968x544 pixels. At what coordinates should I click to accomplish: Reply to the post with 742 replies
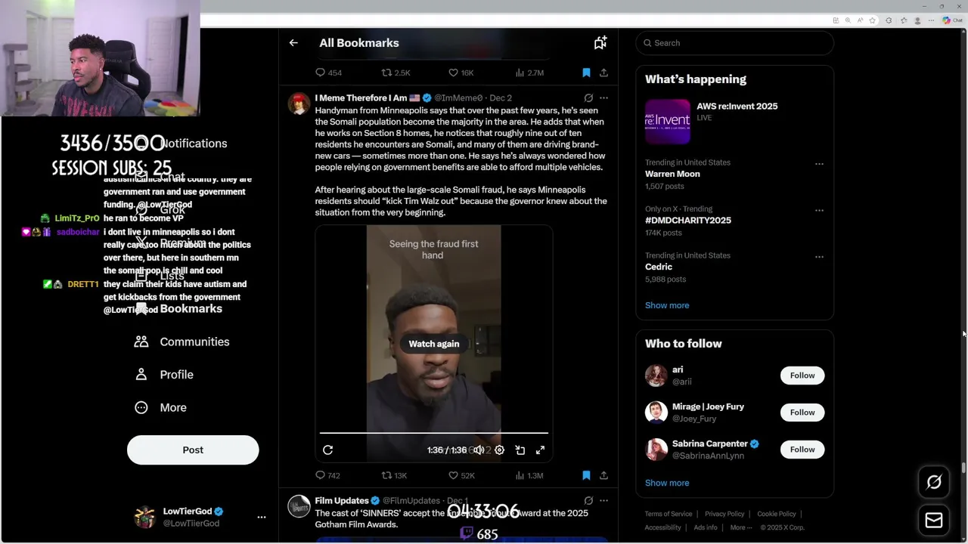tap(327, 475)
